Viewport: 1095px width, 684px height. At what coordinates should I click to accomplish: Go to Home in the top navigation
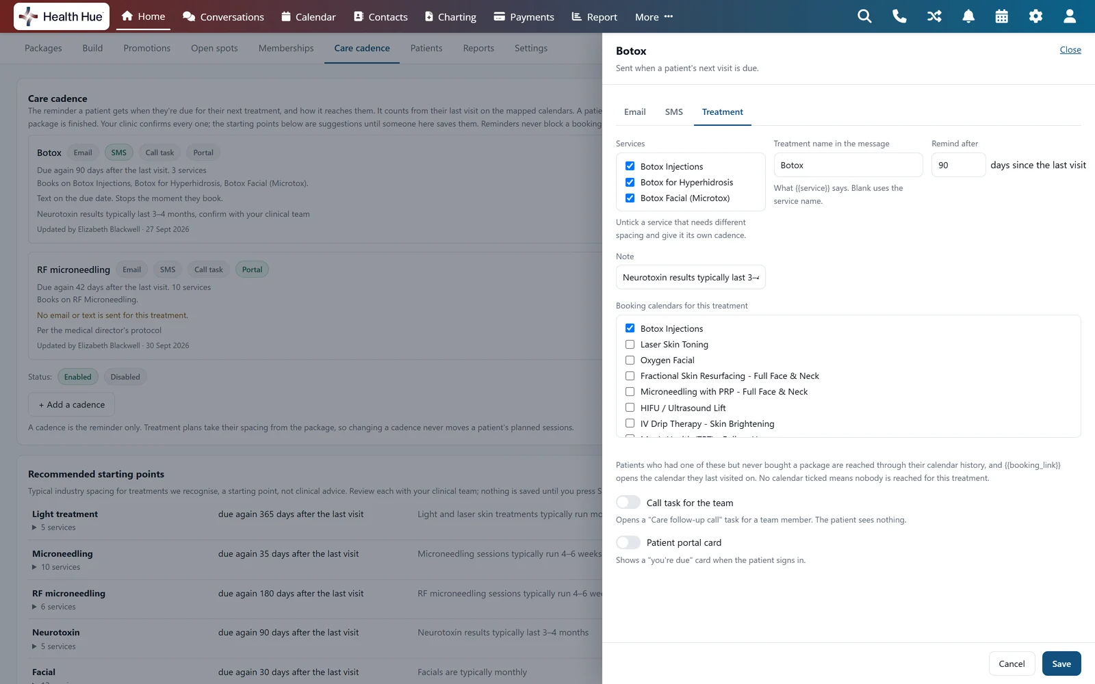click(x=143, y=16)
